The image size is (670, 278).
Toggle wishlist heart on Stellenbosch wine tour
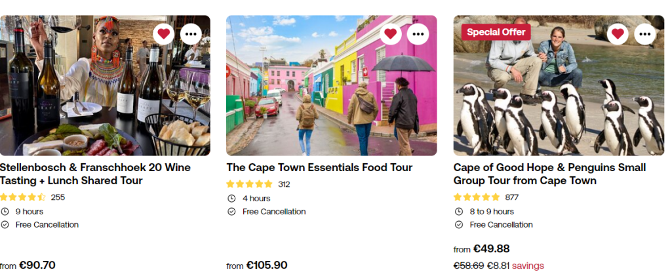pos(164,33)
